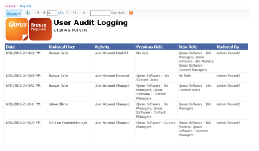Click the Next search link
The width and height of the screenshot is (259, 151).
click(x=121, y=13)
